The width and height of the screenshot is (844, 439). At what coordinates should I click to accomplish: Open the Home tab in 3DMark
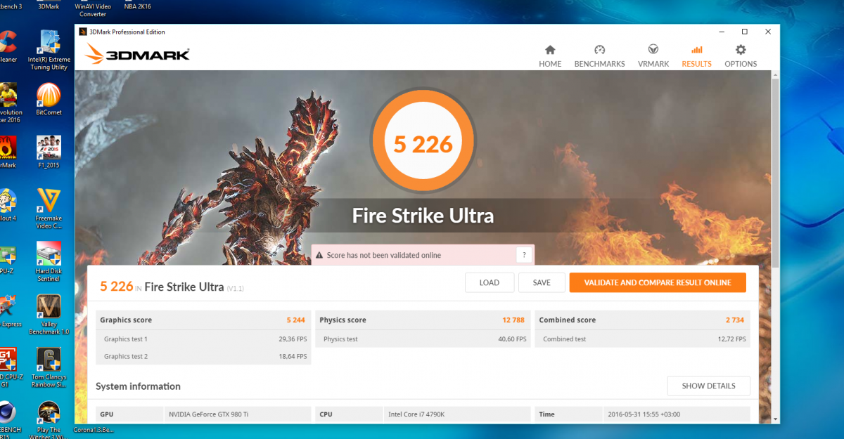point(550,56)
